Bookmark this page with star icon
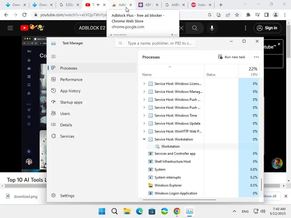Screen dimensions: 291x218 point(237,15)
